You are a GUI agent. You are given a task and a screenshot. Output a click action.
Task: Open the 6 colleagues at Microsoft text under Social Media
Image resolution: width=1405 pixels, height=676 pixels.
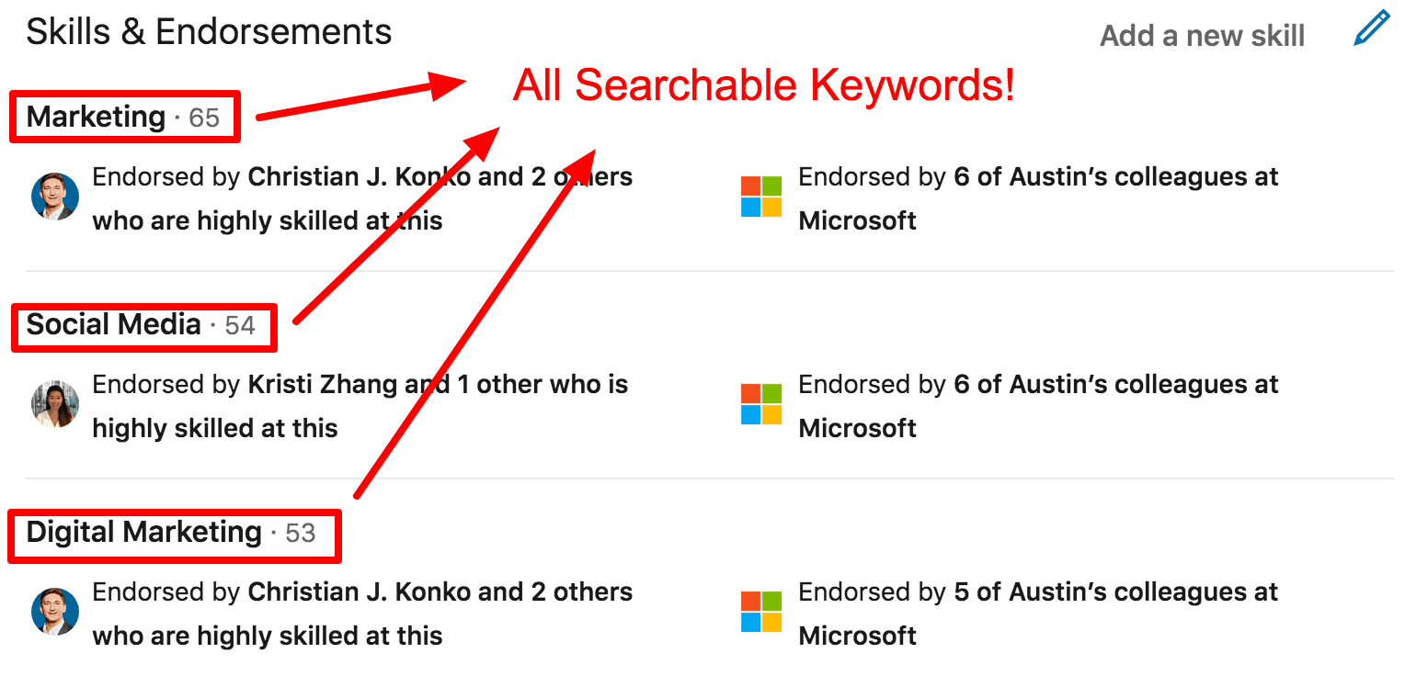1038,406
